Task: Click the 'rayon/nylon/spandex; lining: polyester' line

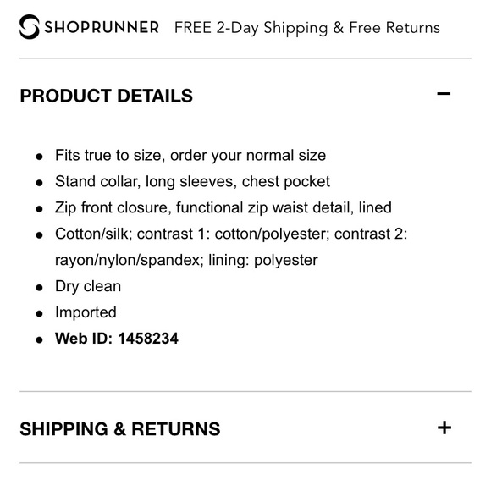Action: click(186, 260)
